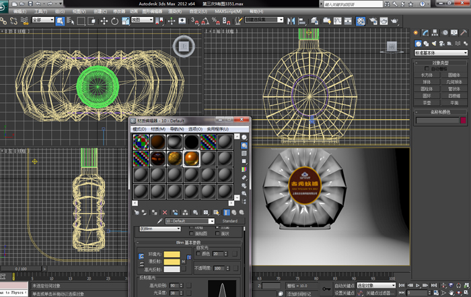Click the Get Material icon

click(x=137, y=211)
